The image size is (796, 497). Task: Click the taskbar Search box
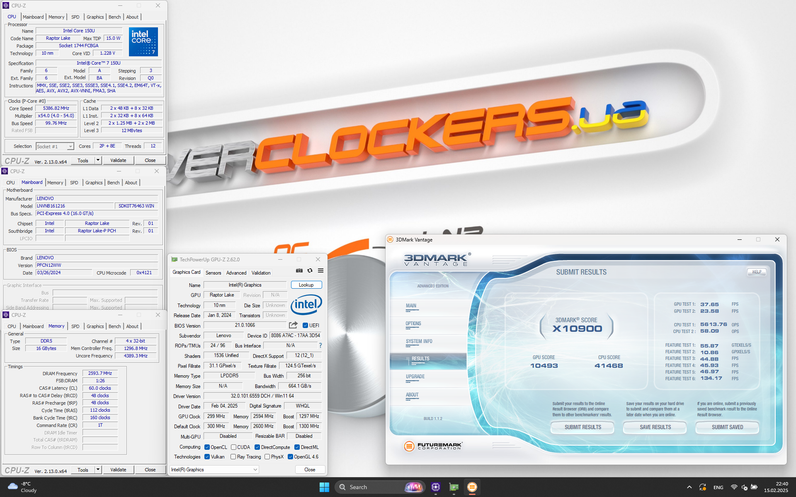tap(380, 487)
